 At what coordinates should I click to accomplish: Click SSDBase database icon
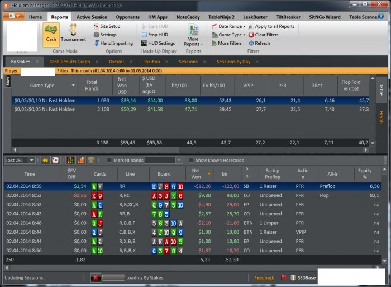pyautogui.click(x=293, y=277)
